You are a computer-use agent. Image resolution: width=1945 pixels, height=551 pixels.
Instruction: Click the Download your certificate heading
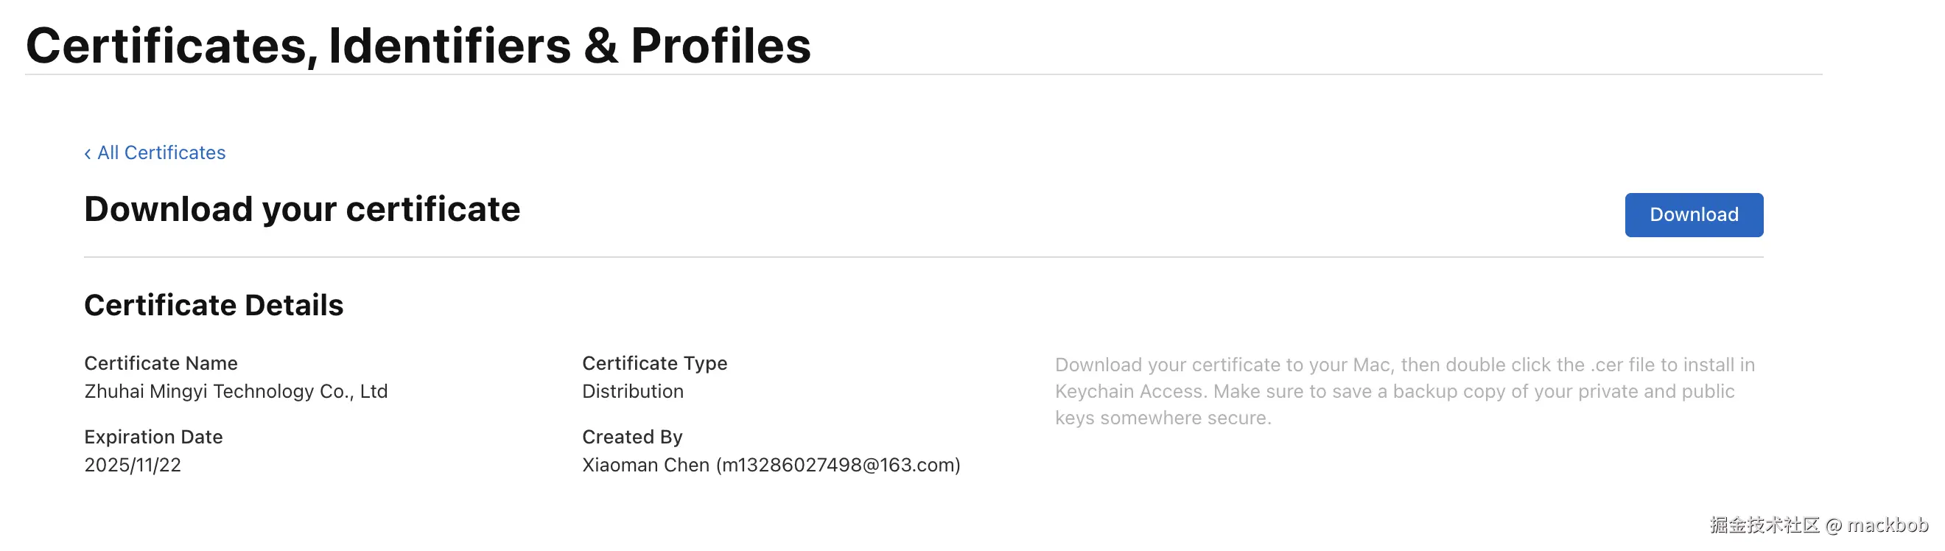(x=302, y=210)
